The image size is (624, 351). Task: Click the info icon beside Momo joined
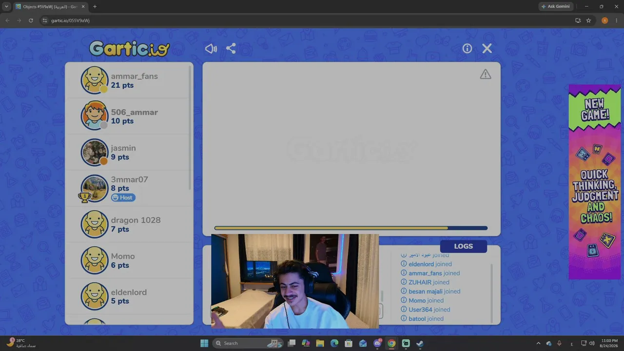point(404,300)
